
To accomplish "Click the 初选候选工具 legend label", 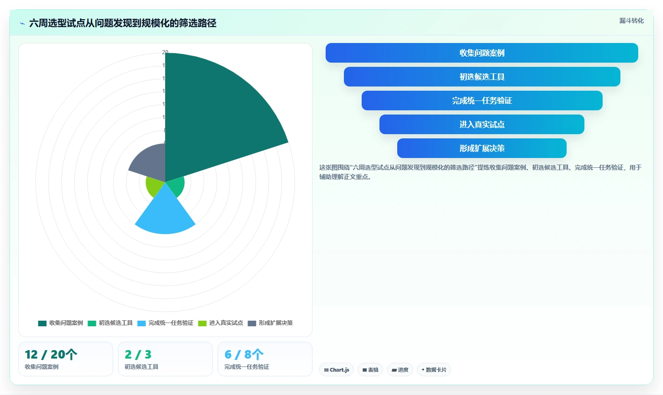I will pos(116,323).
